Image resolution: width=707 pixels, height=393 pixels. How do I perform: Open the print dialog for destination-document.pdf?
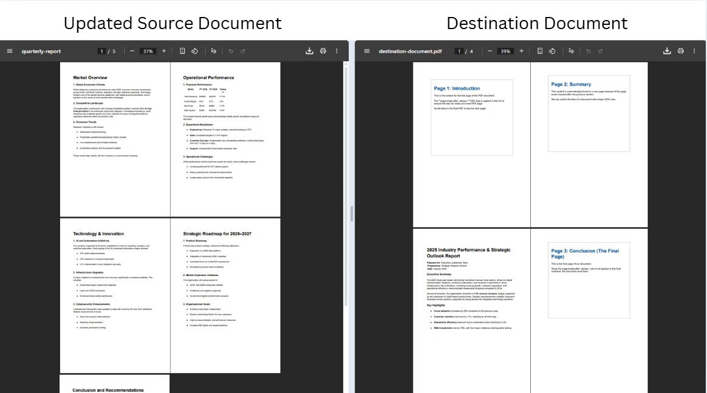681,51
